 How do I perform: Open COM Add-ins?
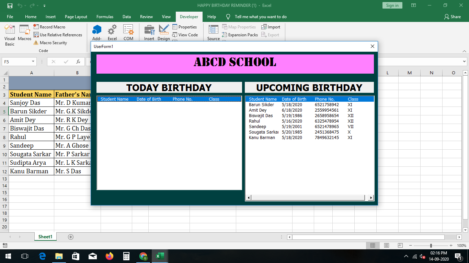129,32
